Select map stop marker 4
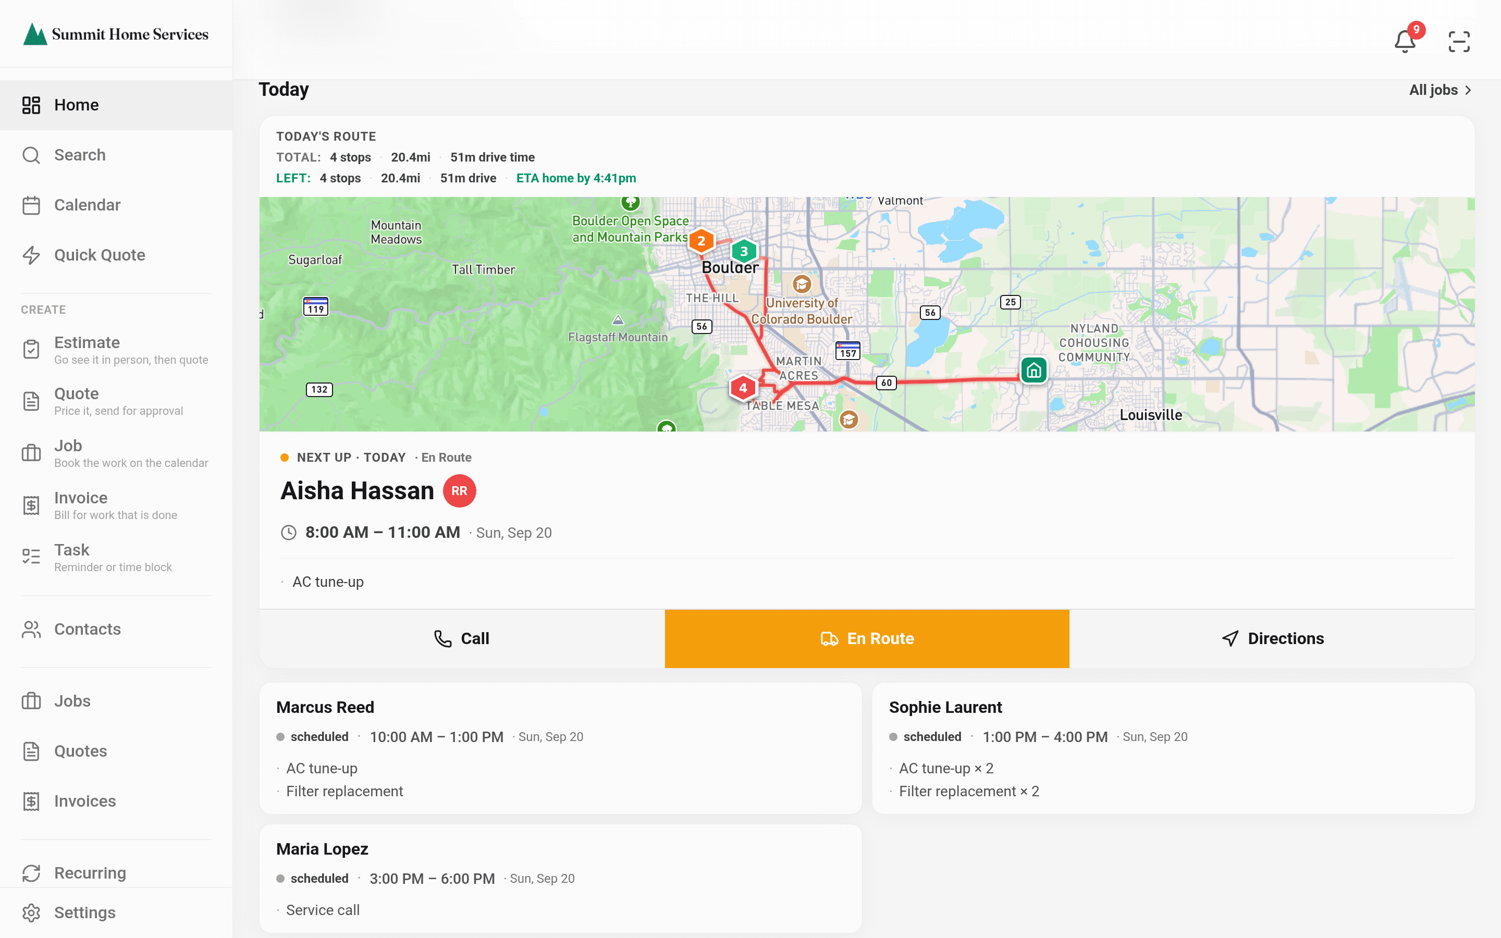Viewport: 1501px width, 938px height. pyautogui.click(x=743, y=388)
